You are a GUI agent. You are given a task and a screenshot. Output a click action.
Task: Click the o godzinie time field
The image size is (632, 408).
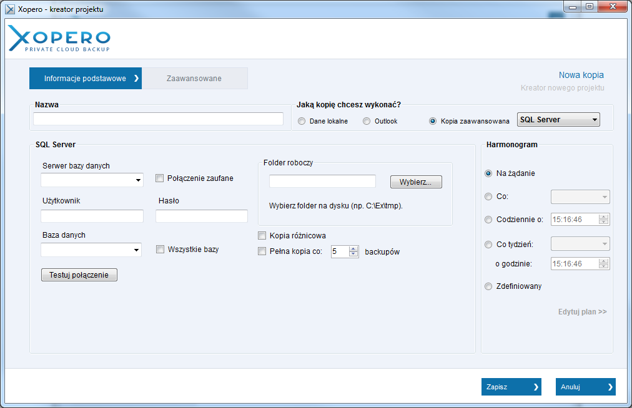[575, 264]
